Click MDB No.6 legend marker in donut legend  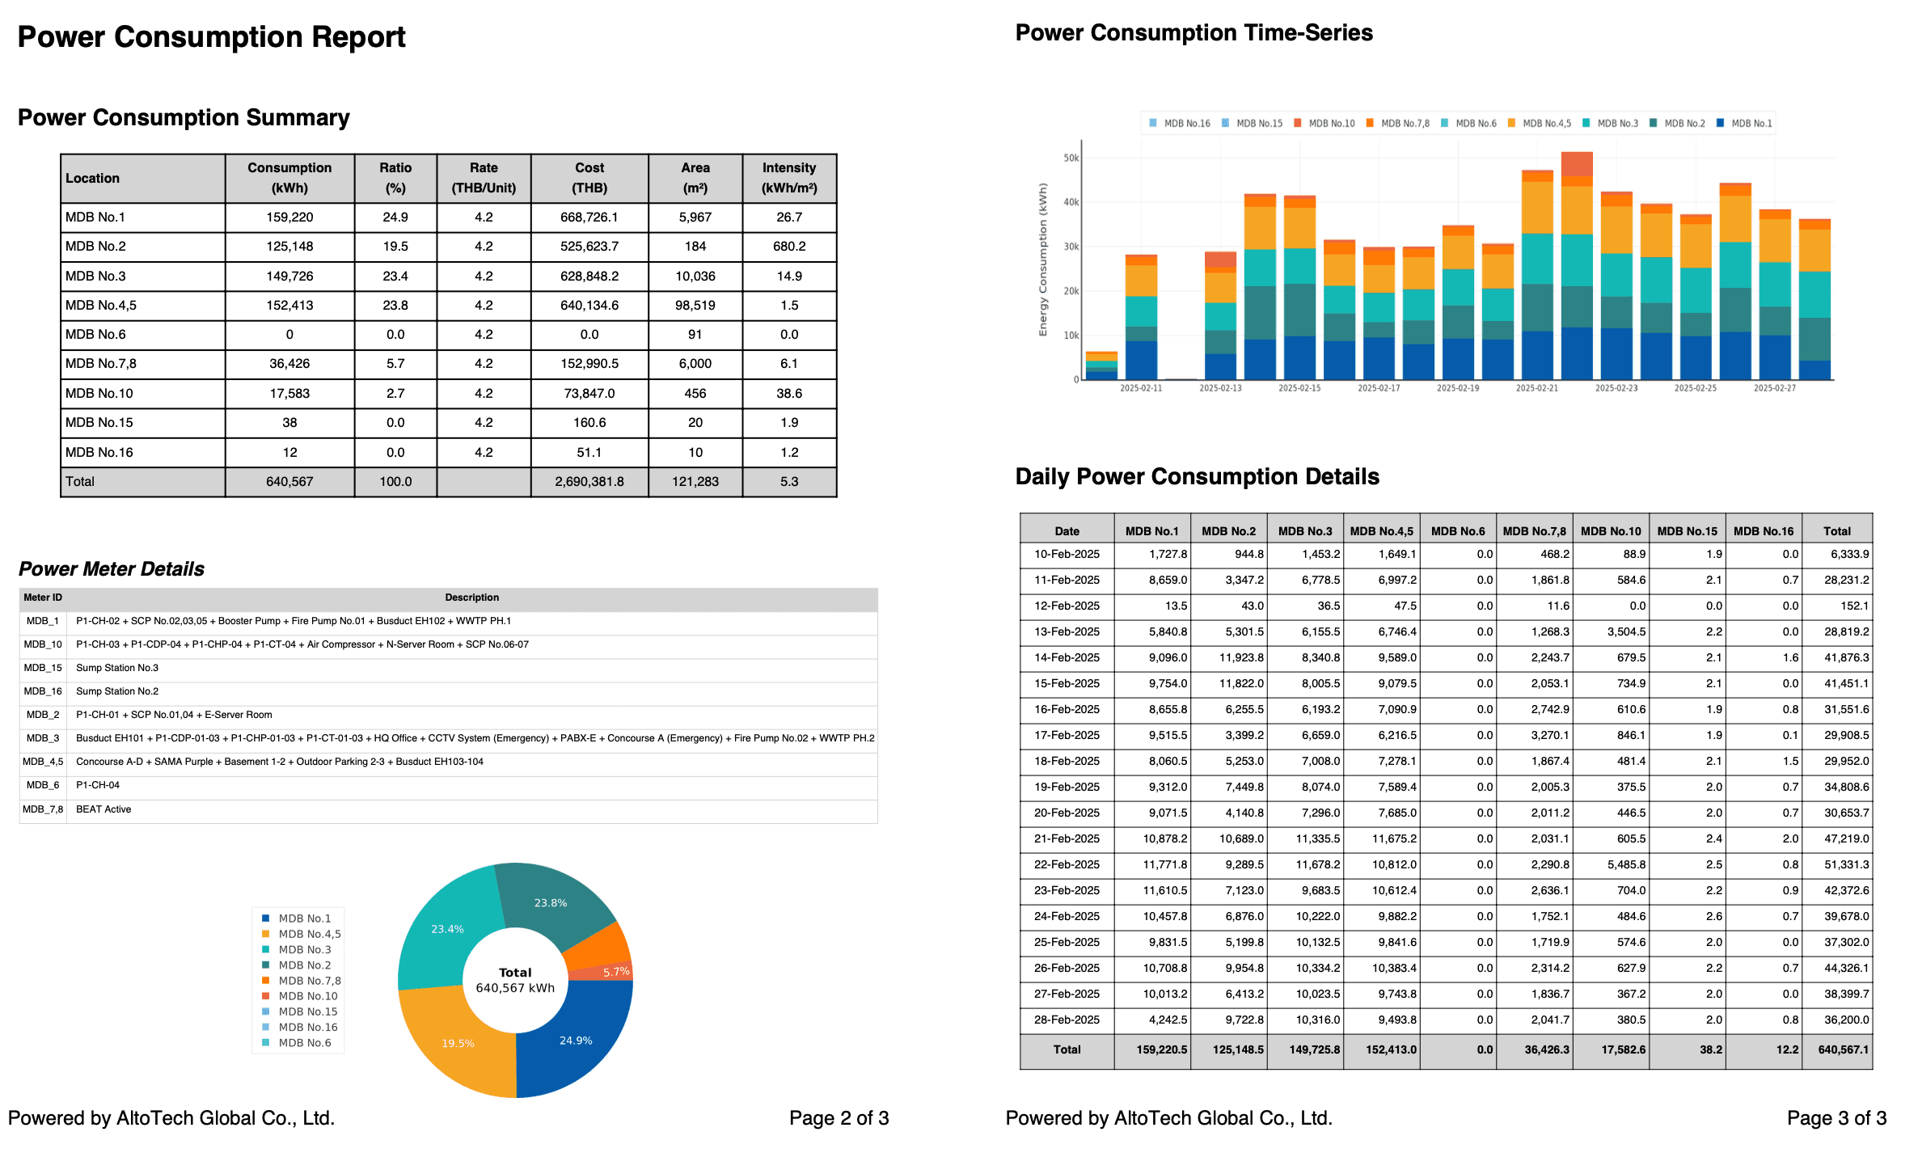[x=265, y=1043]
